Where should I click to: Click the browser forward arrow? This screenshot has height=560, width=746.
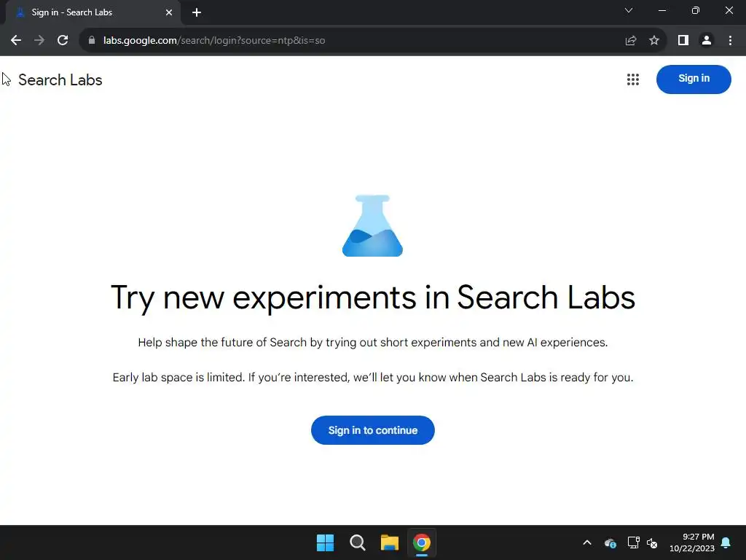39,41
